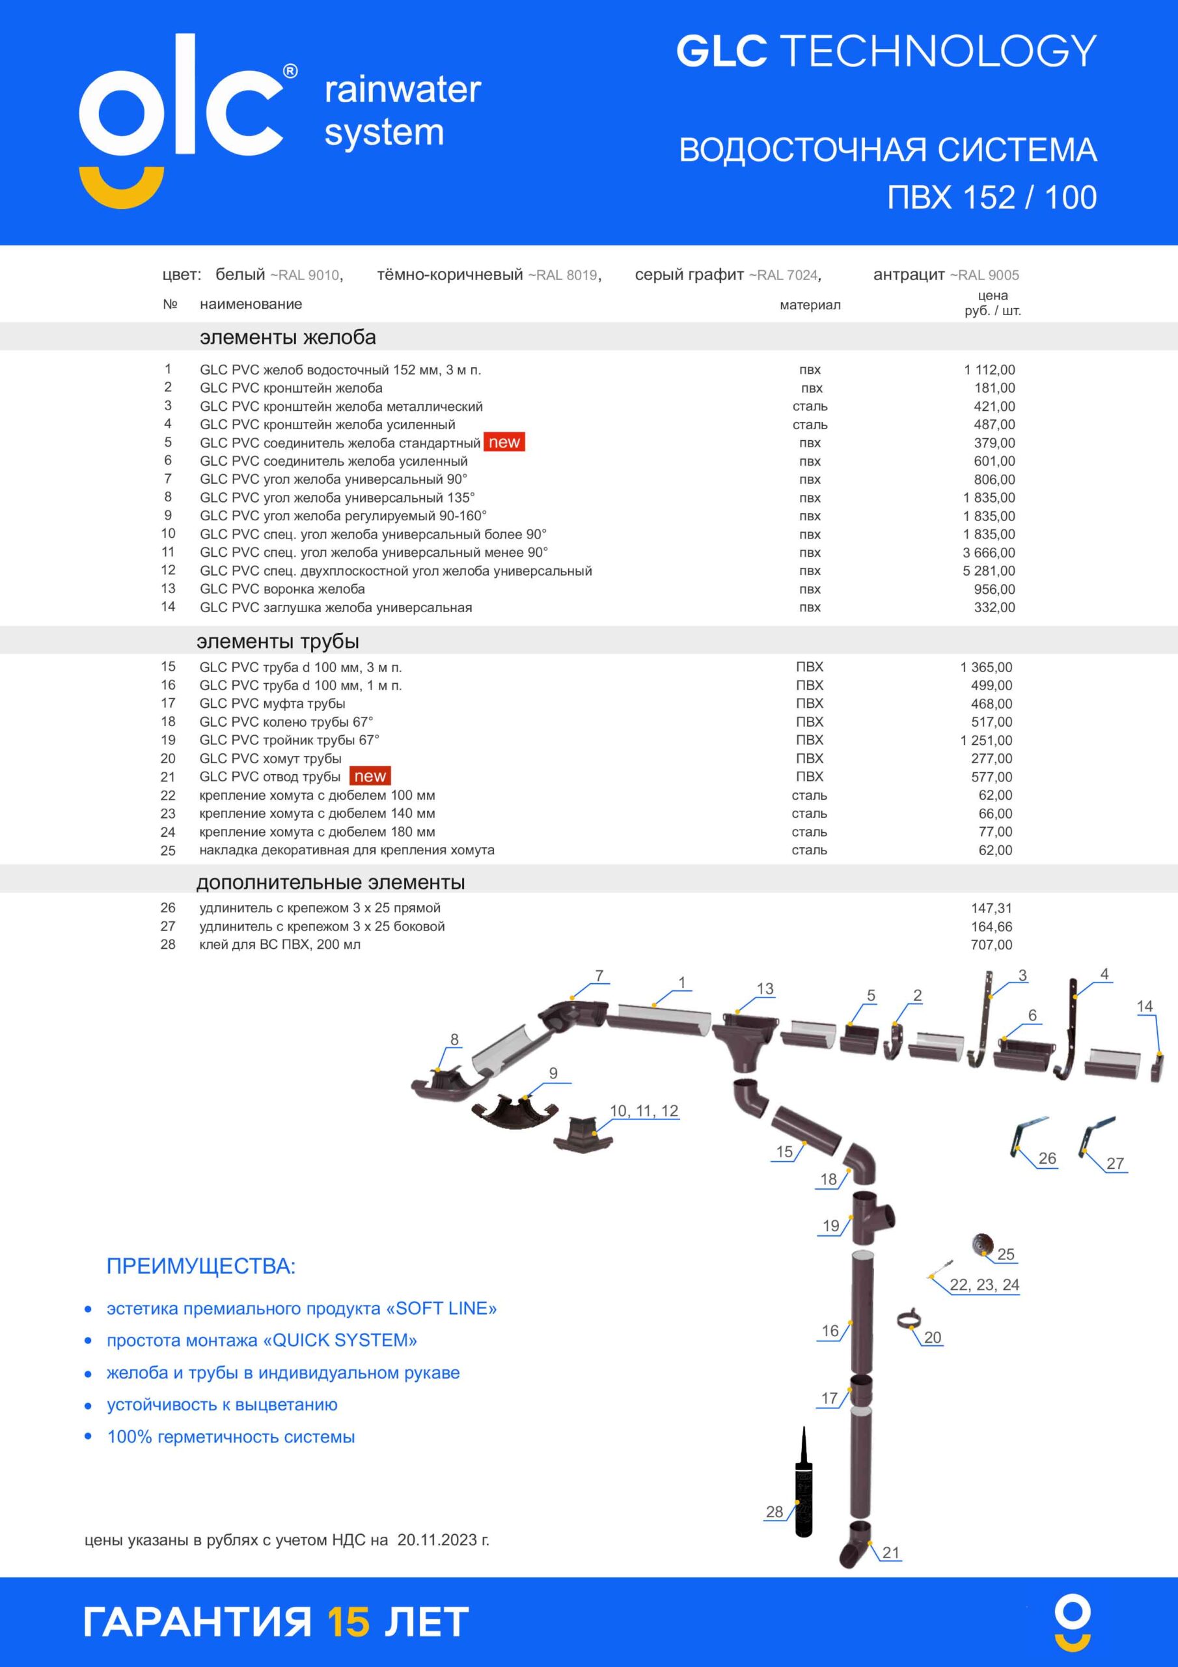The width and height of the screenshot is (1178, 1667).
Task: Click the 'ВОДОСТОЧНАЯ СИСТЕМА' title
Action: (x=888, y=150)
